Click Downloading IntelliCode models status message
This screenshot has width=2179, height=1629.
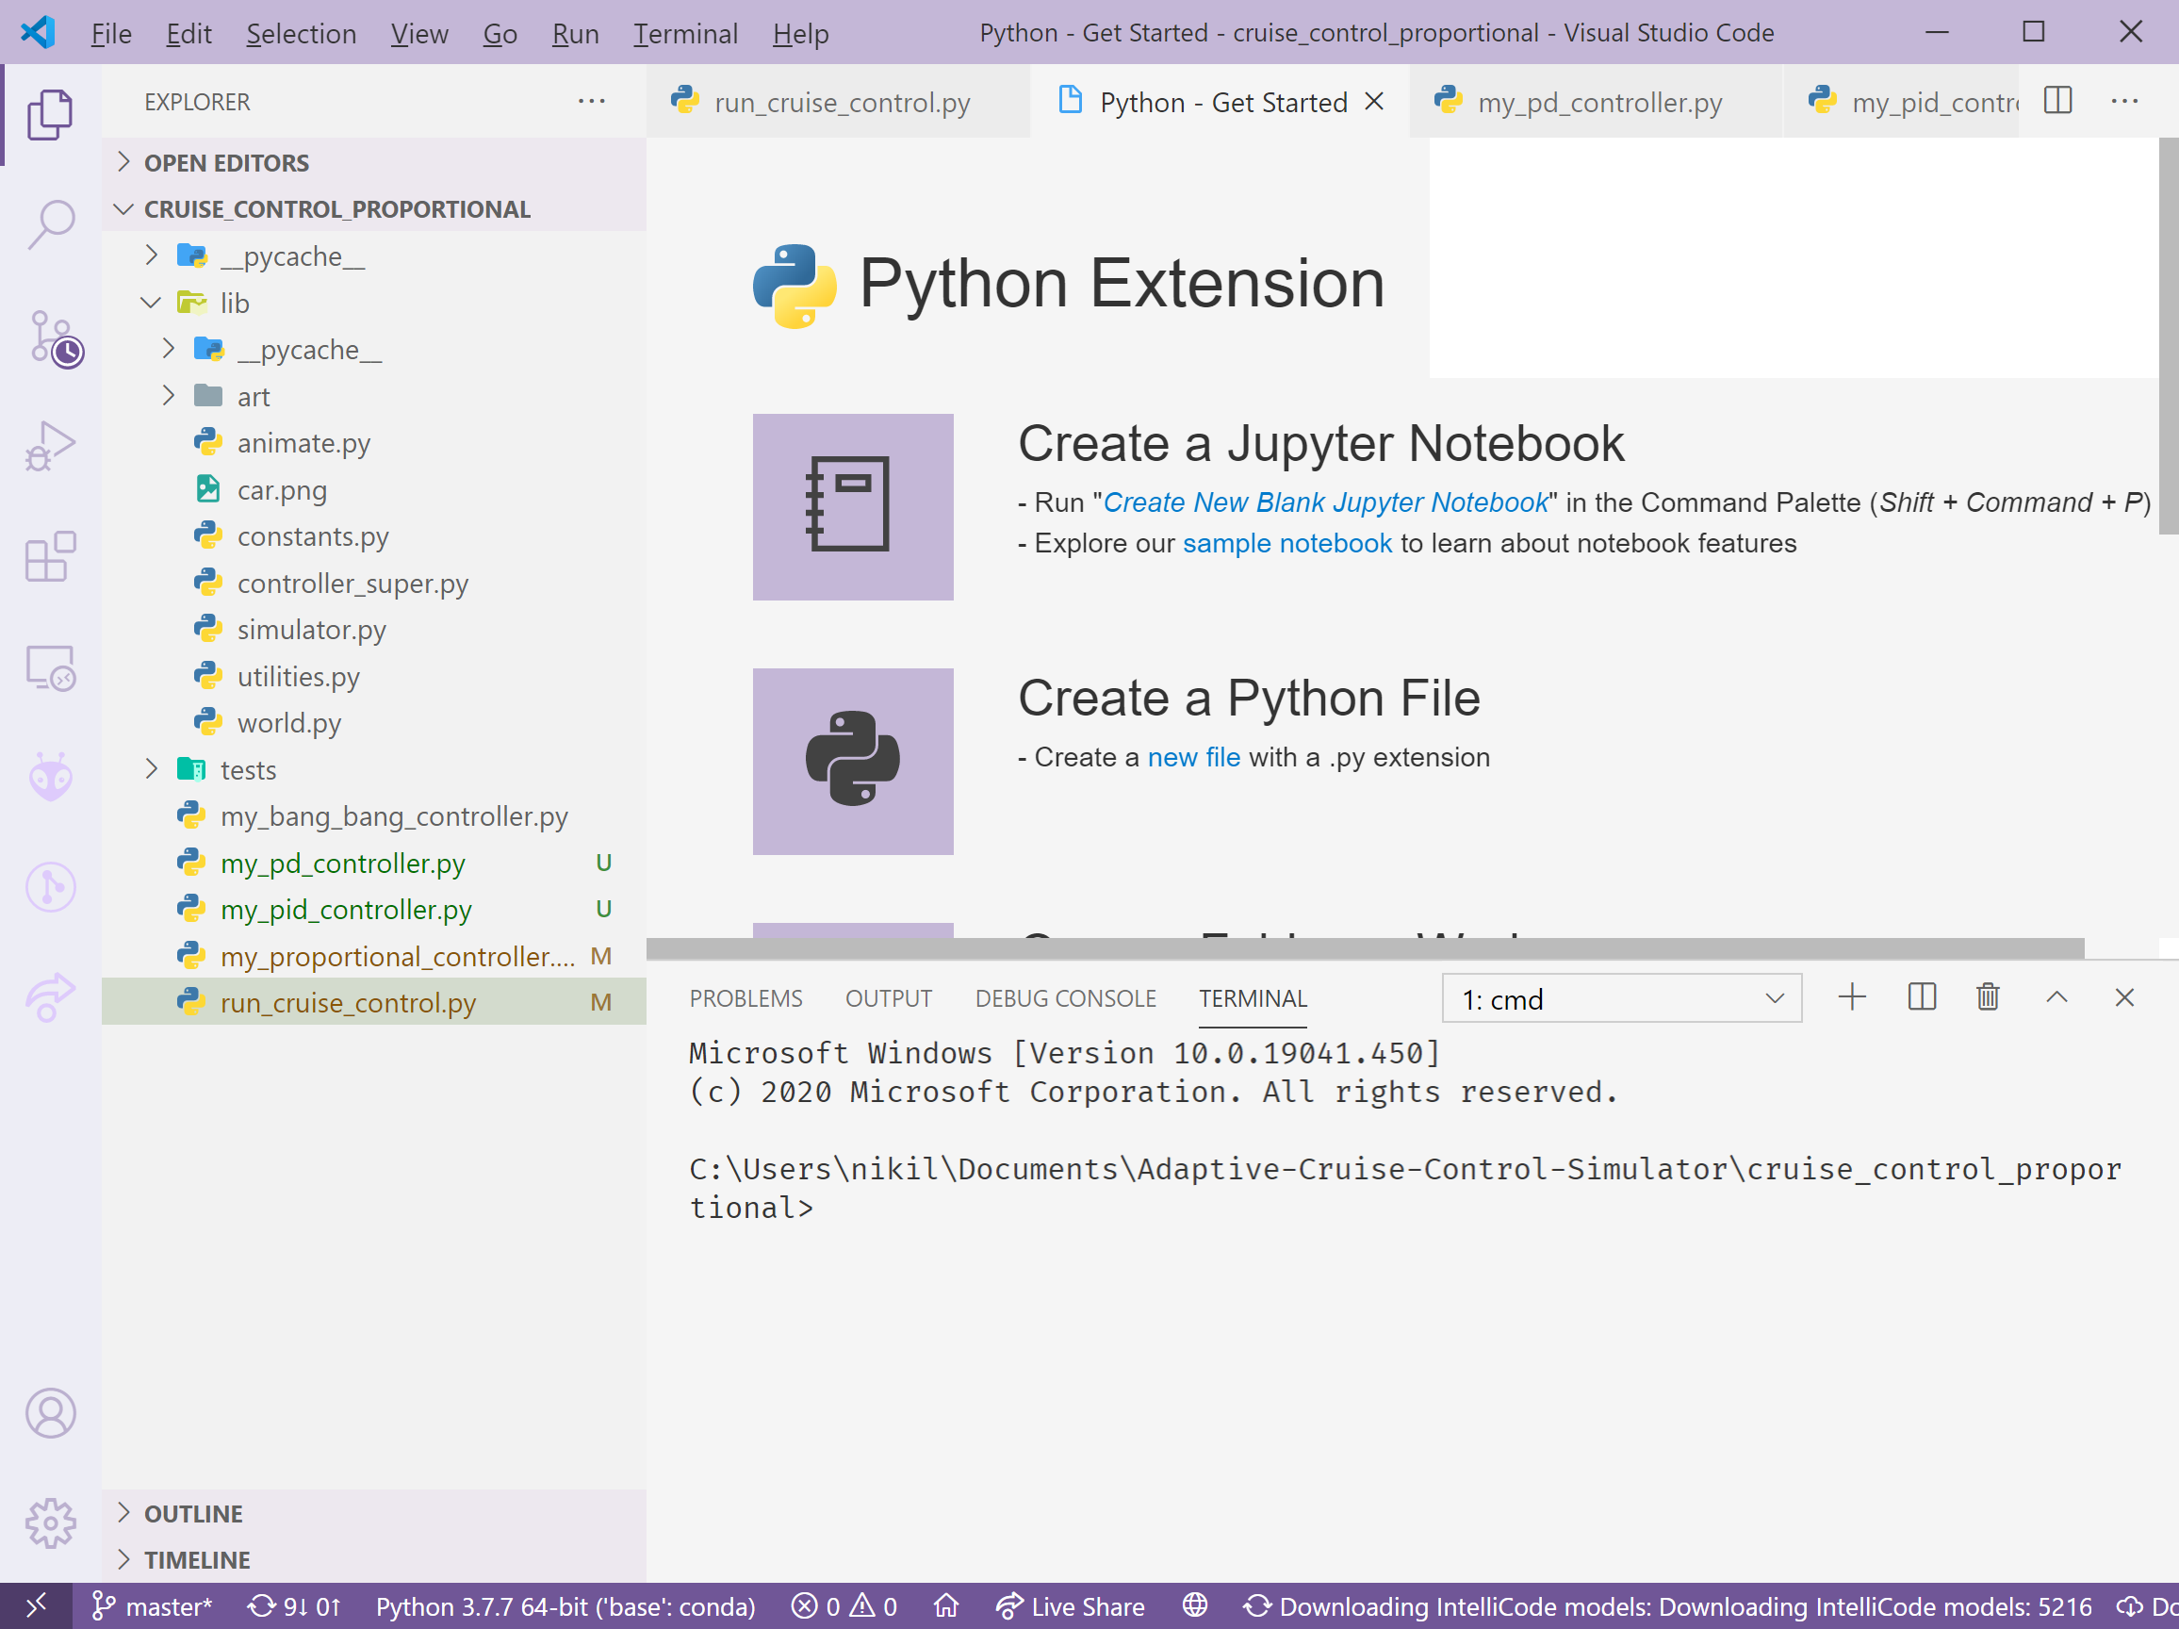pyautogui.click(x=1666, y=1606)
